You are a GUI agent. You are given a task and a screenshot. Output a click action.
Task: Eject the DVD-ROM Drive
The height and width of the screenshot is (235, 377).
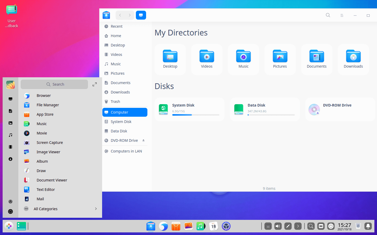pos(143,140)
